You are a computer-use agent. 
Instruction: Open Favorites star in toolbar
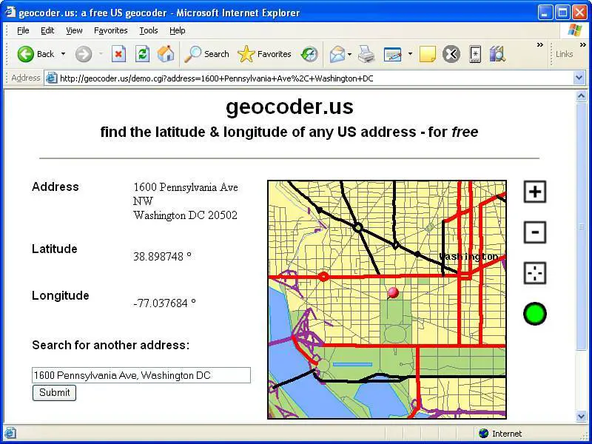click(264, 54)
